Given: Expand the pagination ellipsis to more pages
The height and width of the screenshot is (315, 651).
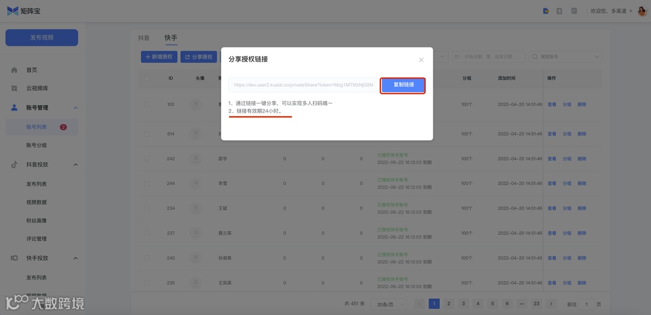Looking at the screenshot, I should [521, 304].
